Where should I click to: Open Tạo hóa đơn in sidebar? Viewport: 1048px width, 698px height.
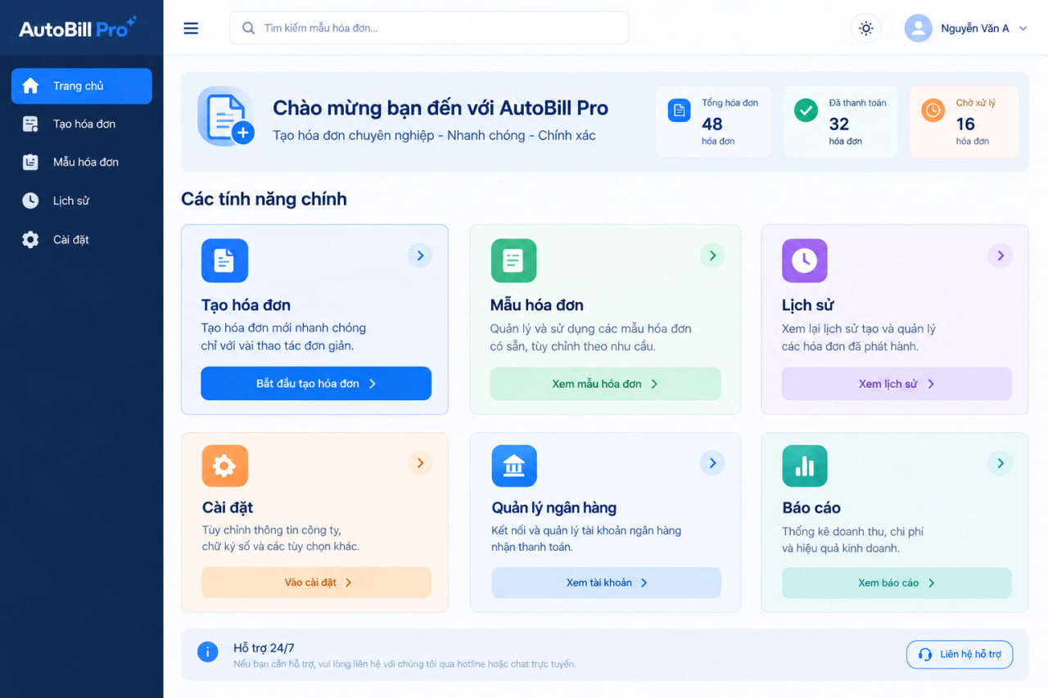pyautogui.click(x=81, y=124)
